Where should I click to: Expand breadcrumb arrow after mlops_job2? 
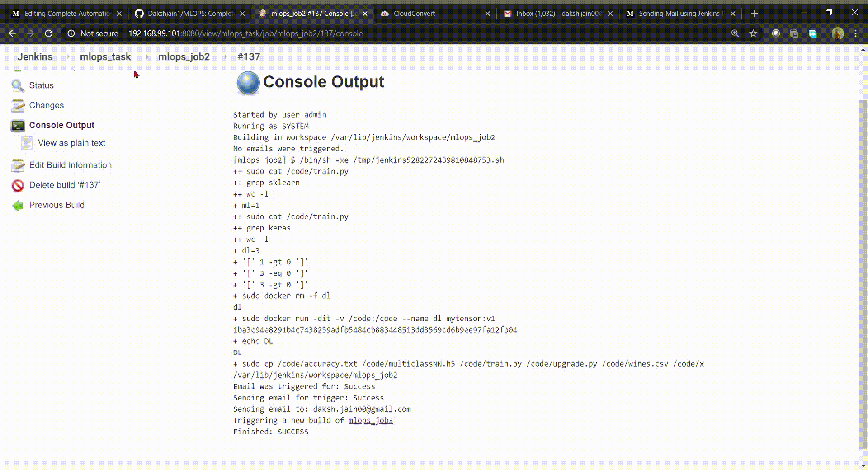point(226,57)
